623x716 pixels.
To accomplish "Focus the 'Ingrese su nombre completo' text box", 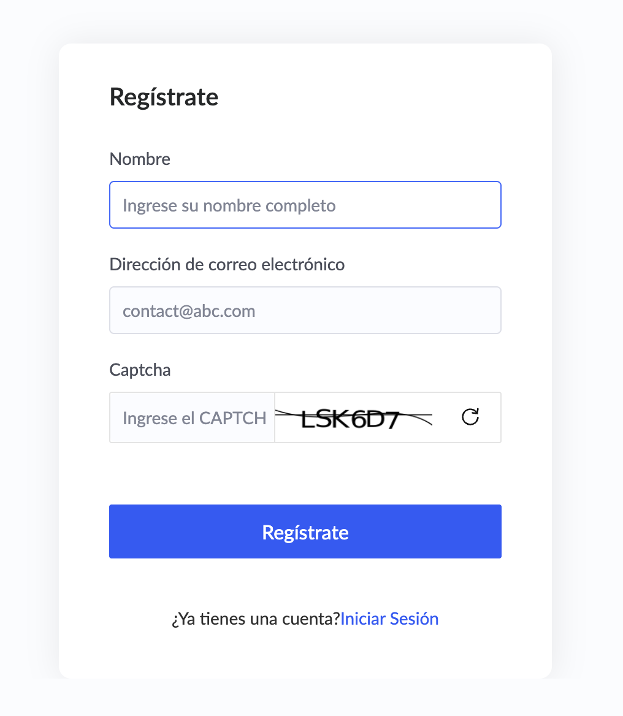I will click(x=305, y=205).
